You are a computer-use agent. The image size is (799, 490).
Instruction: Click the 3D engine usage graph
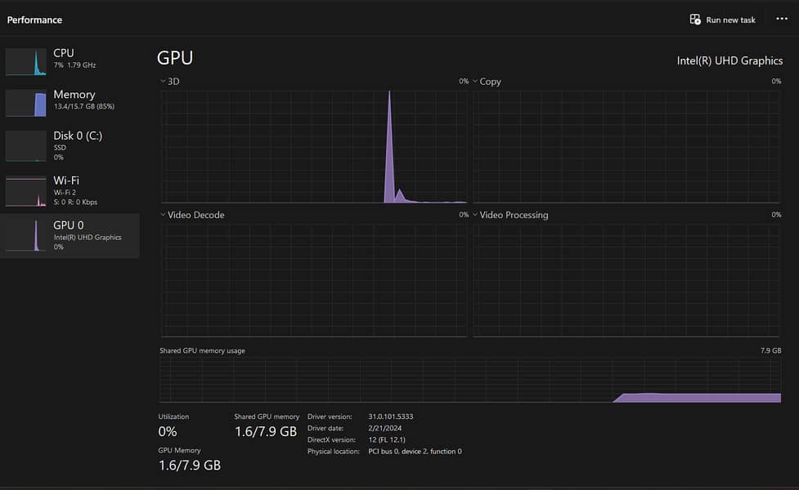tap(314, 146)
